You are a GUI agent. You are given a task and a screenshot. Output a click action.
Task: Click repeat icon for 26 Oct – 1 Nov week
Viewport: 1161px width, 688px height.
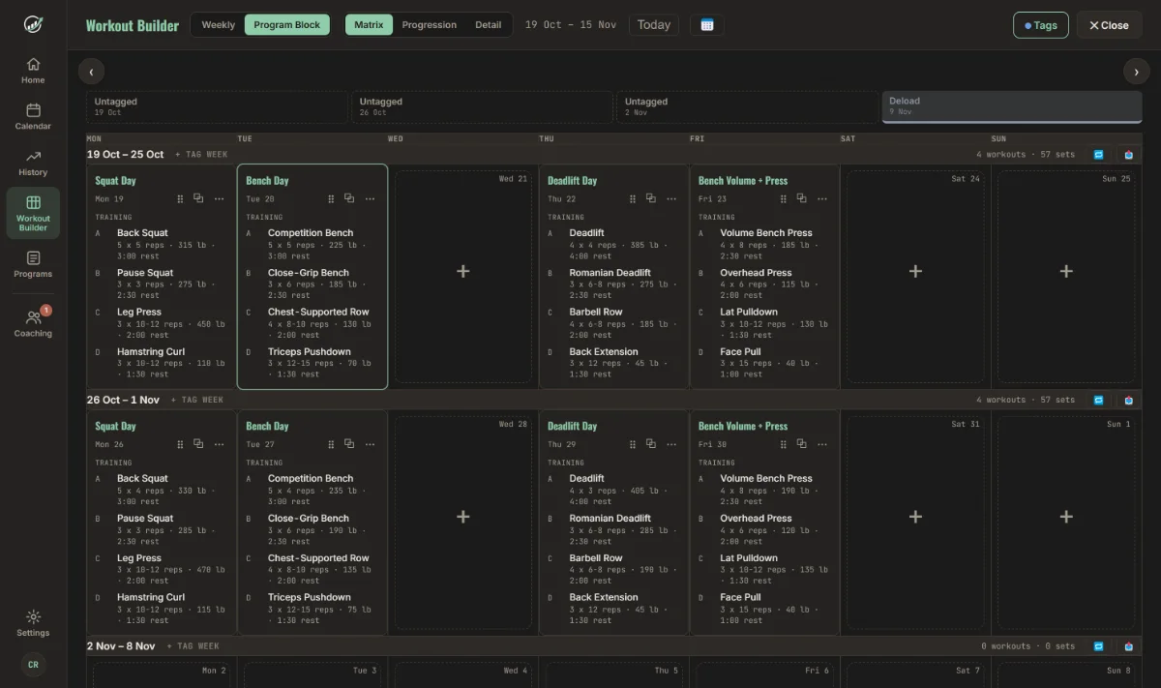[1098, 400]
